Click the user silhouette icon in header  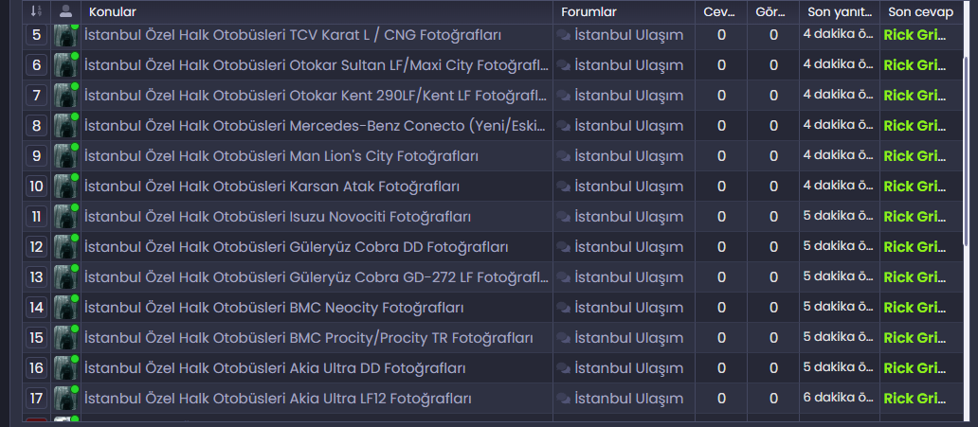click(x=65, y=11)
